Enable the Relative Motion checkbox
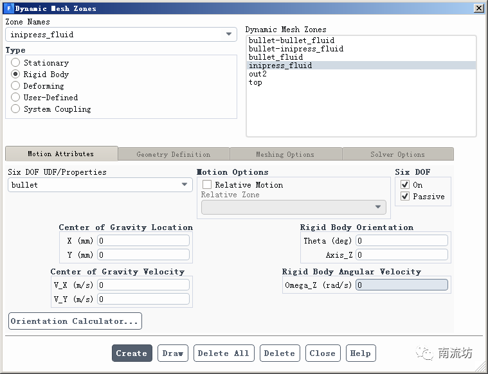 point(207,185)
